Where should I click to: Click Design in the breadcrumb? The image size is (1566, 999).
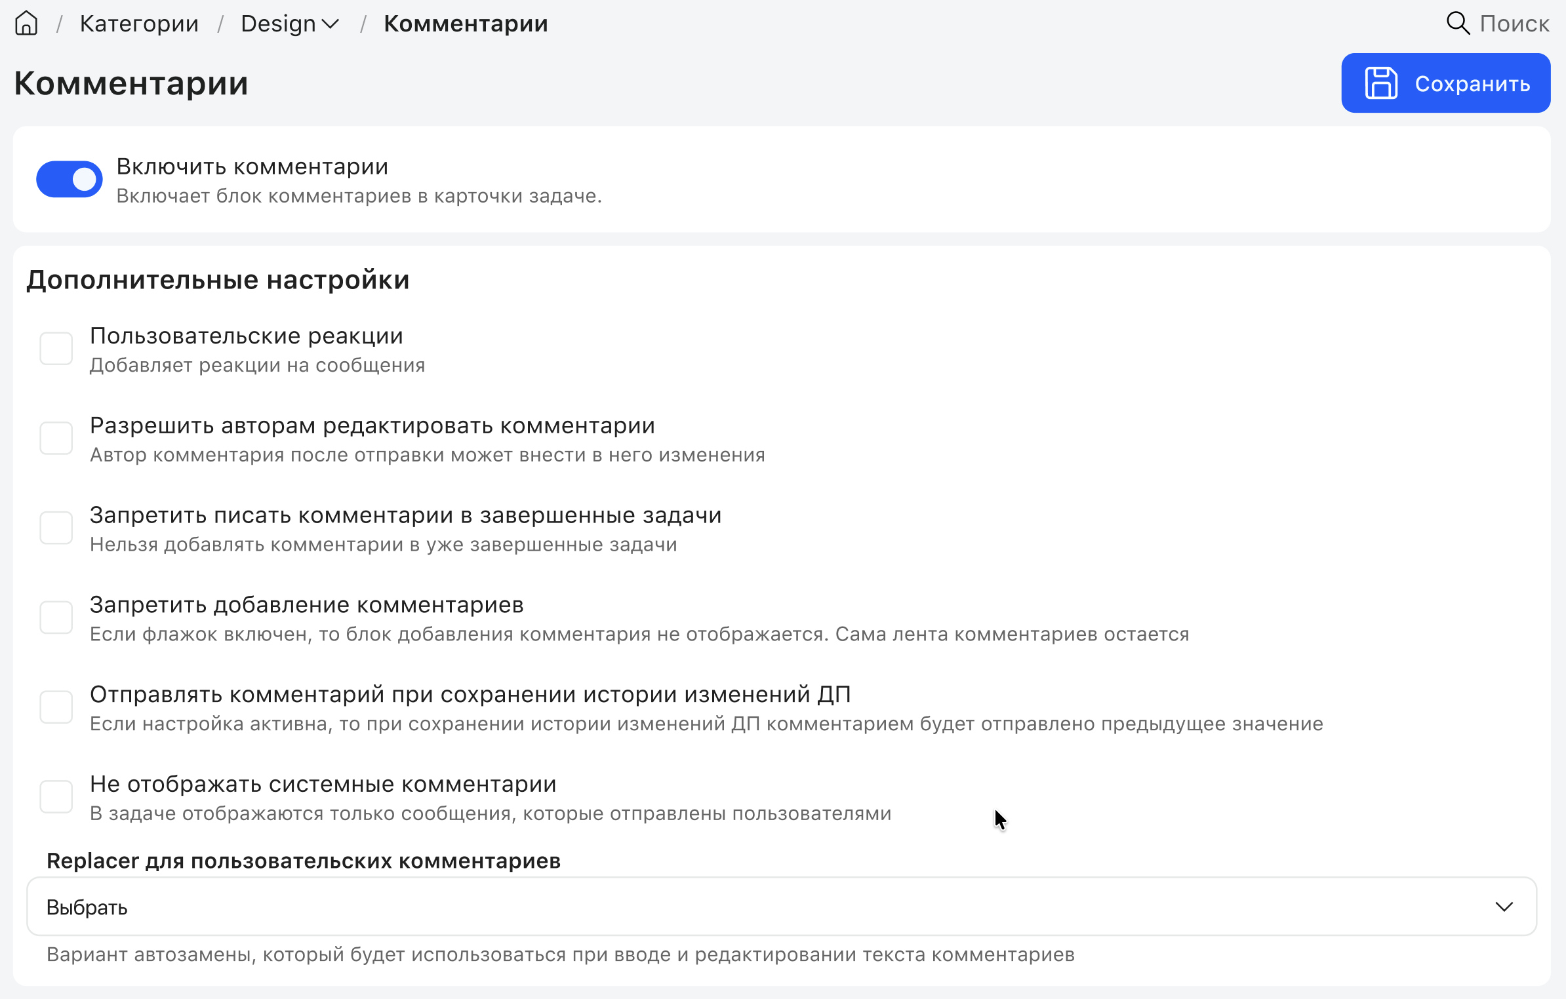[x=277, y=23]
